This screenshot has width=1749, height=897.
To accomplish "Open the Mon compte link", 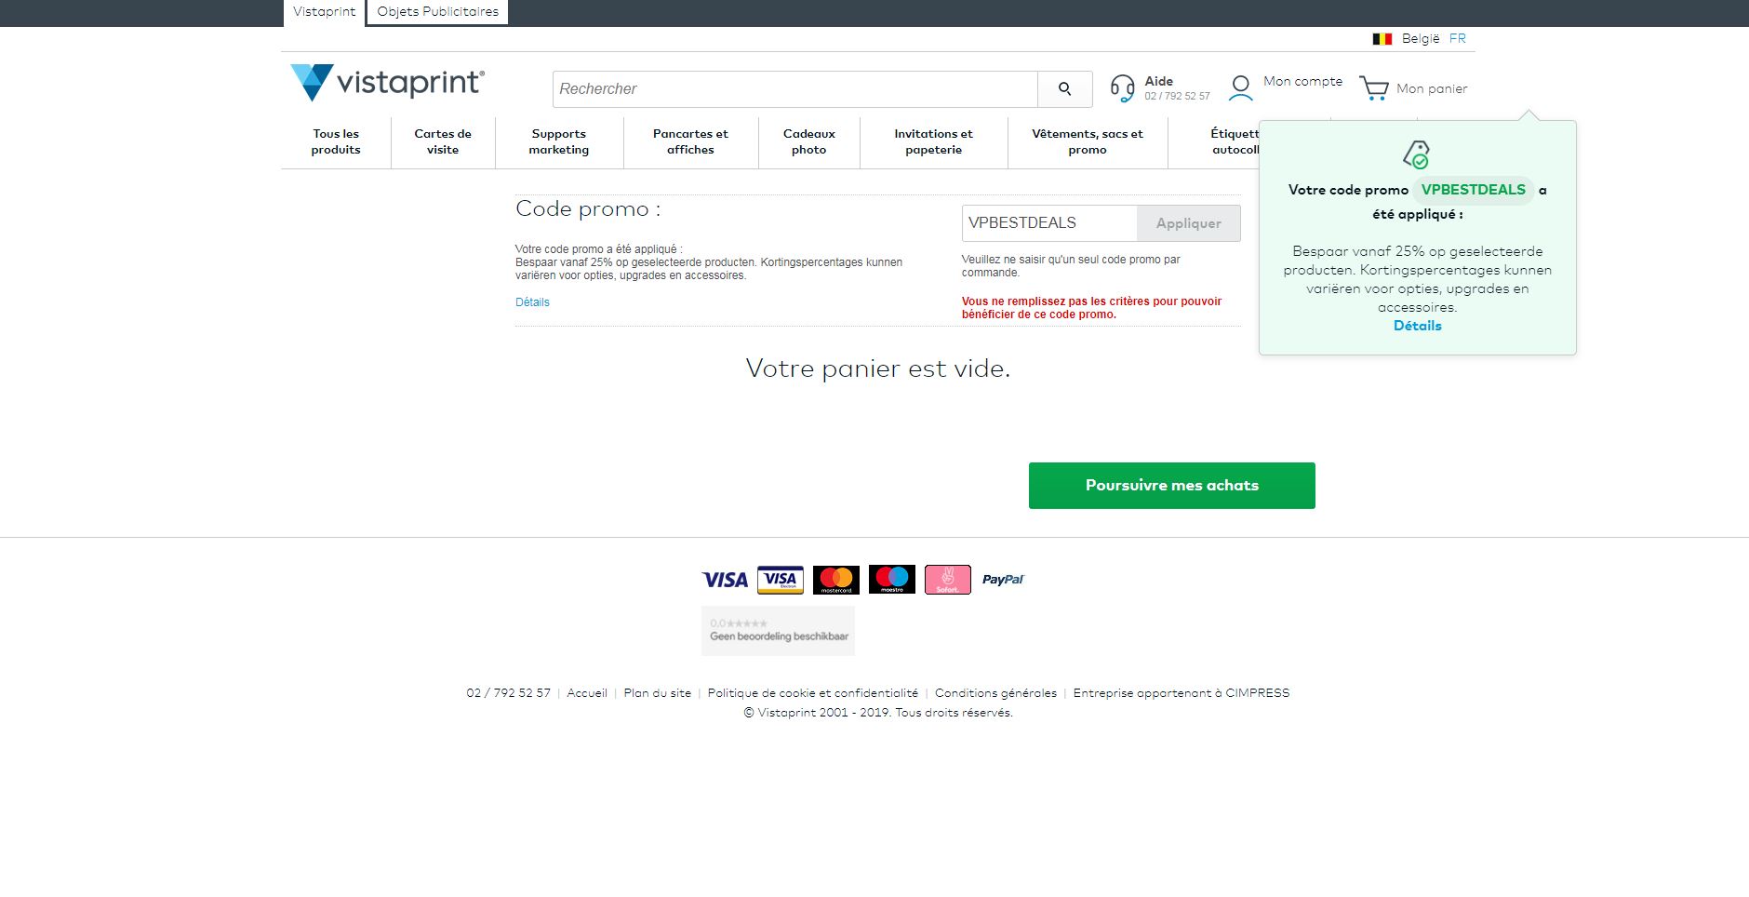I will tap(1302, 81).
